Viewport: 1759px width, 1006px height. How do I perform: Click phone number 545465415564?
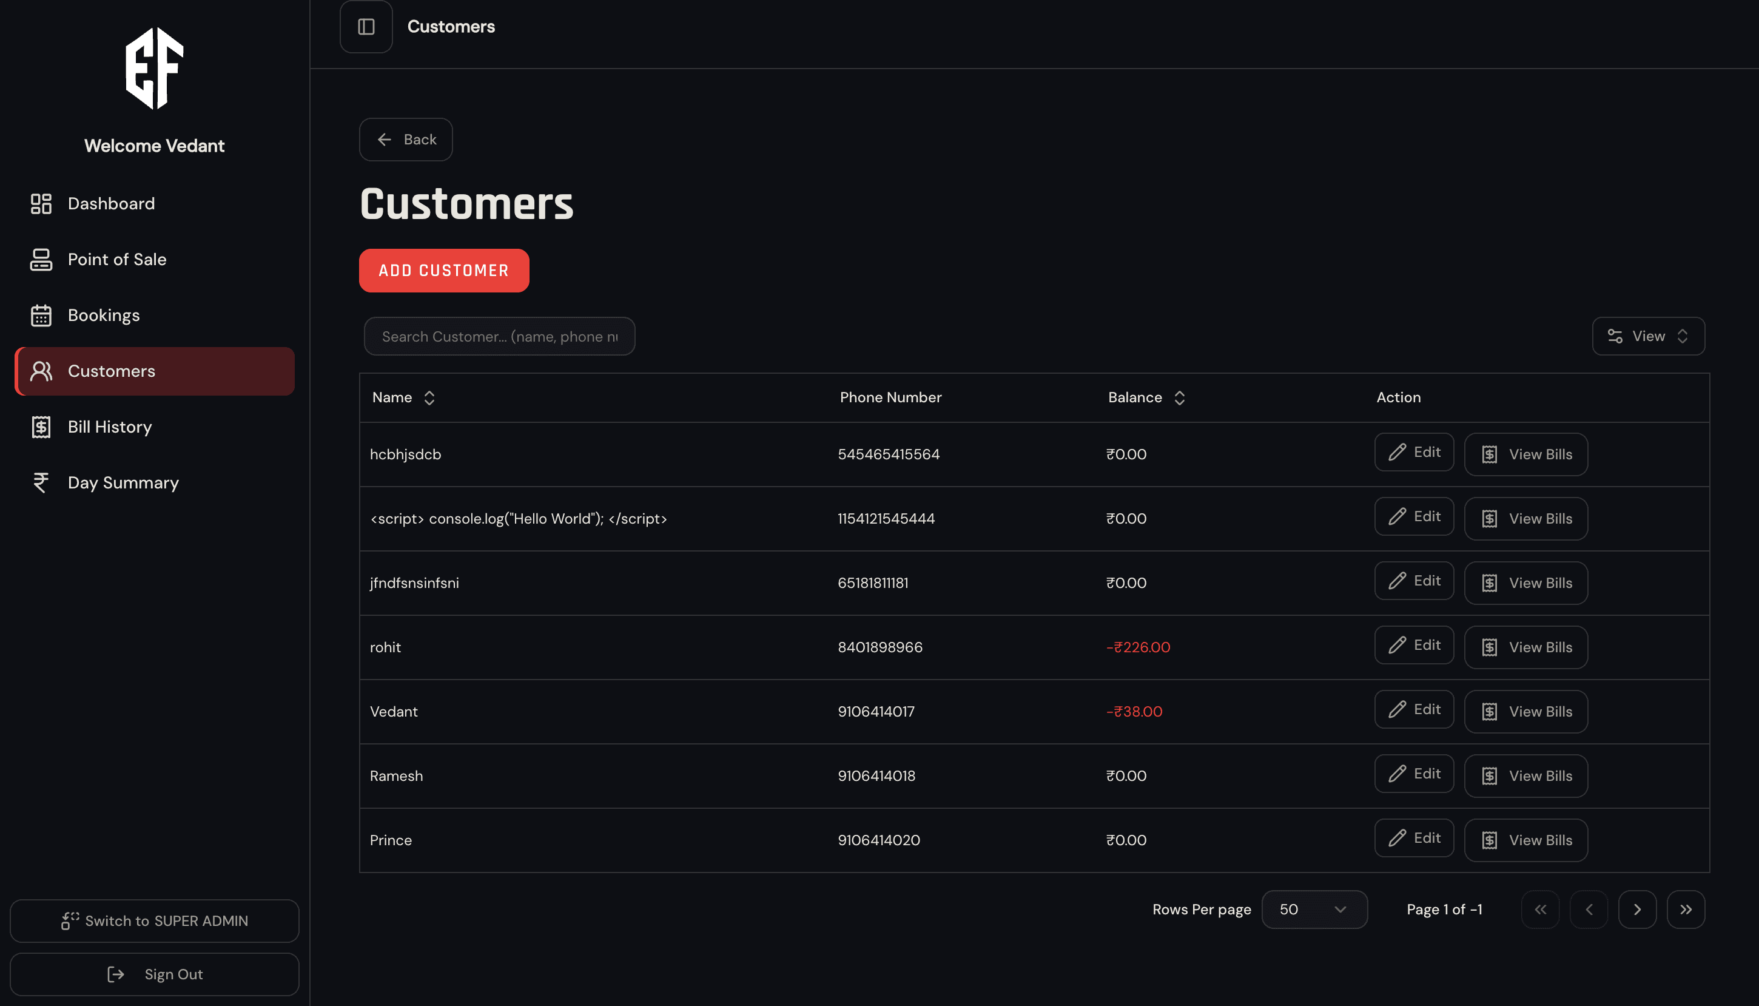click(x=888, y=454)
